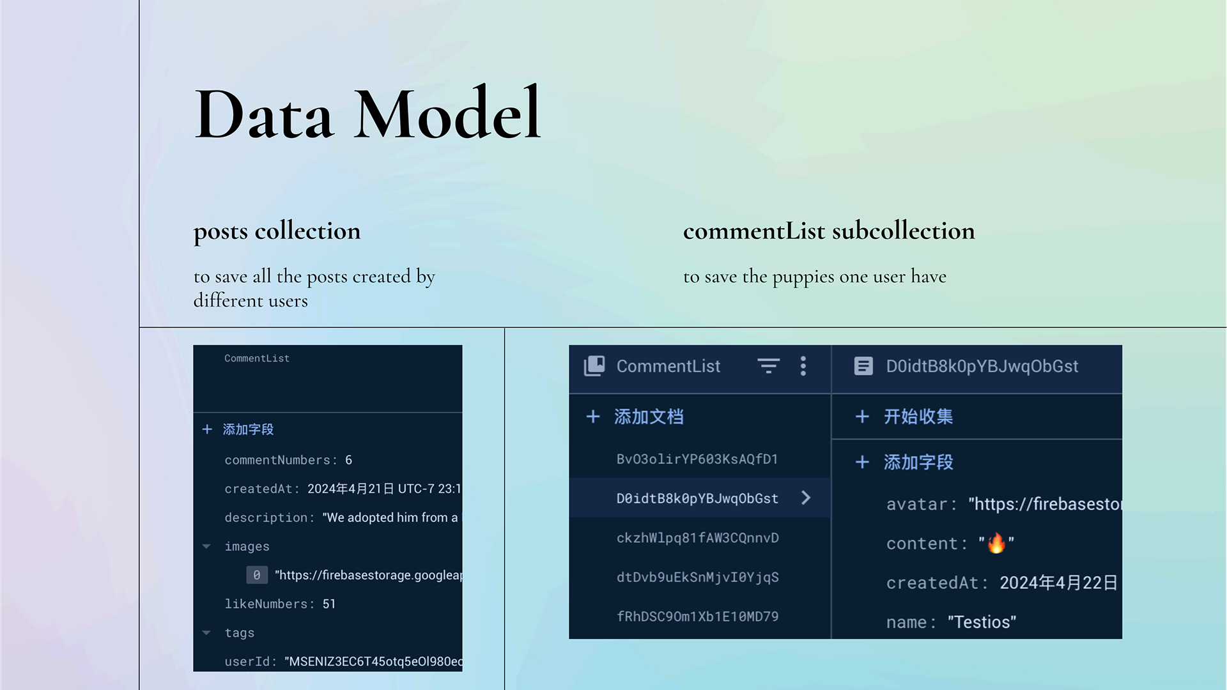Click 添加字段 in the posts panel
Viewport: 1227px width, 690px height.
point(248,429)
